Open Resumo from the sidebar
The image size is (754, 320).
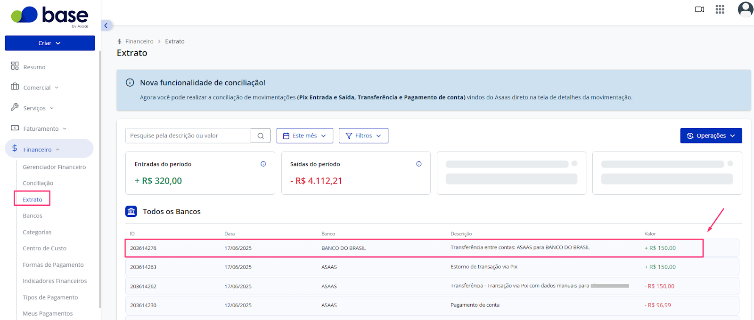pos(28,67)
